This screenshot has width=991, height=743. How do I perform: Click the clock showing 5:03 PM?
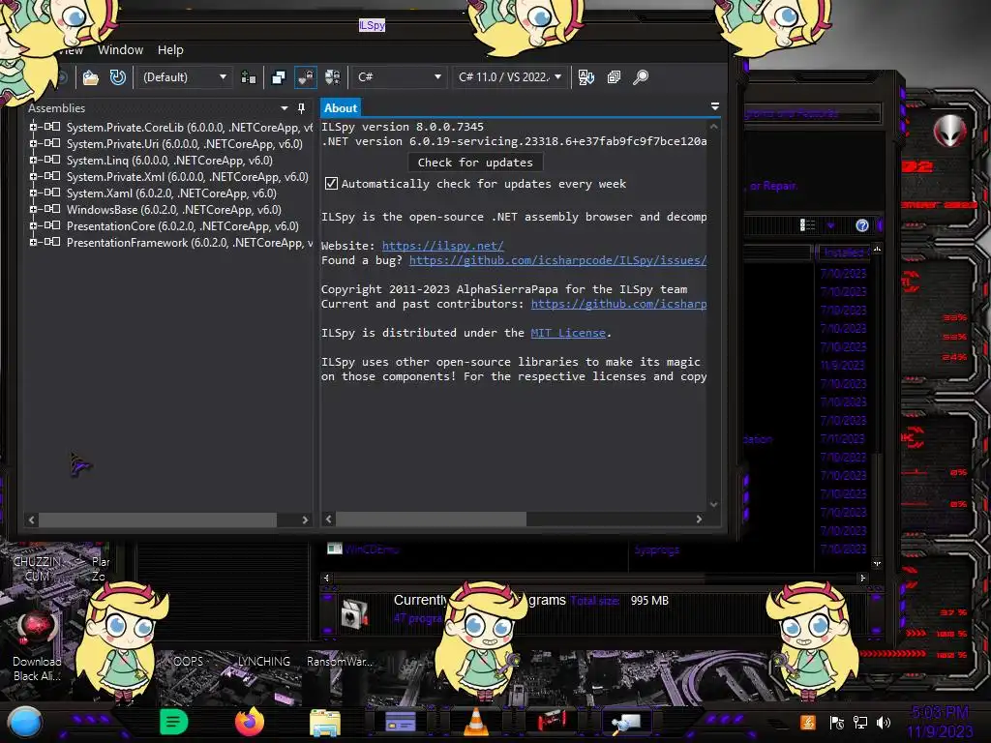pos(941,713)
